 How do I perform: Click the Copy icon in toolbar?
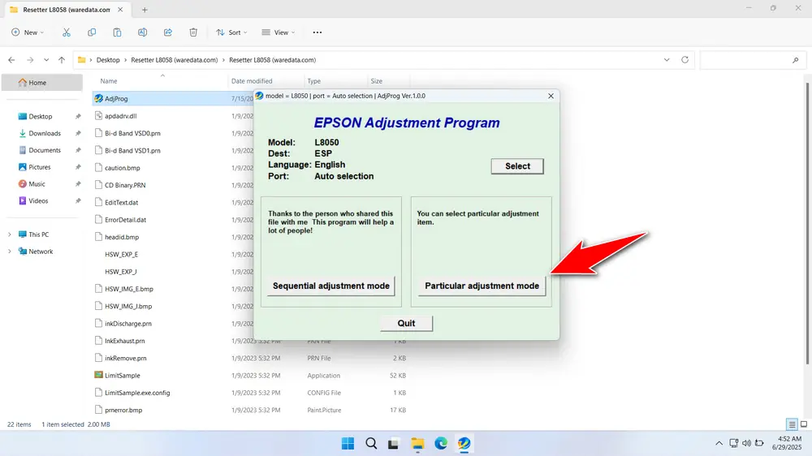click(92, 32)
